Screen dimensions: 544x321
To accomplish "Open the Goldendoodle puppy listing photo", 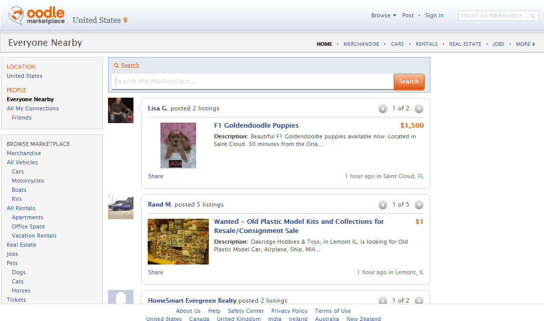I will (178, 145).
